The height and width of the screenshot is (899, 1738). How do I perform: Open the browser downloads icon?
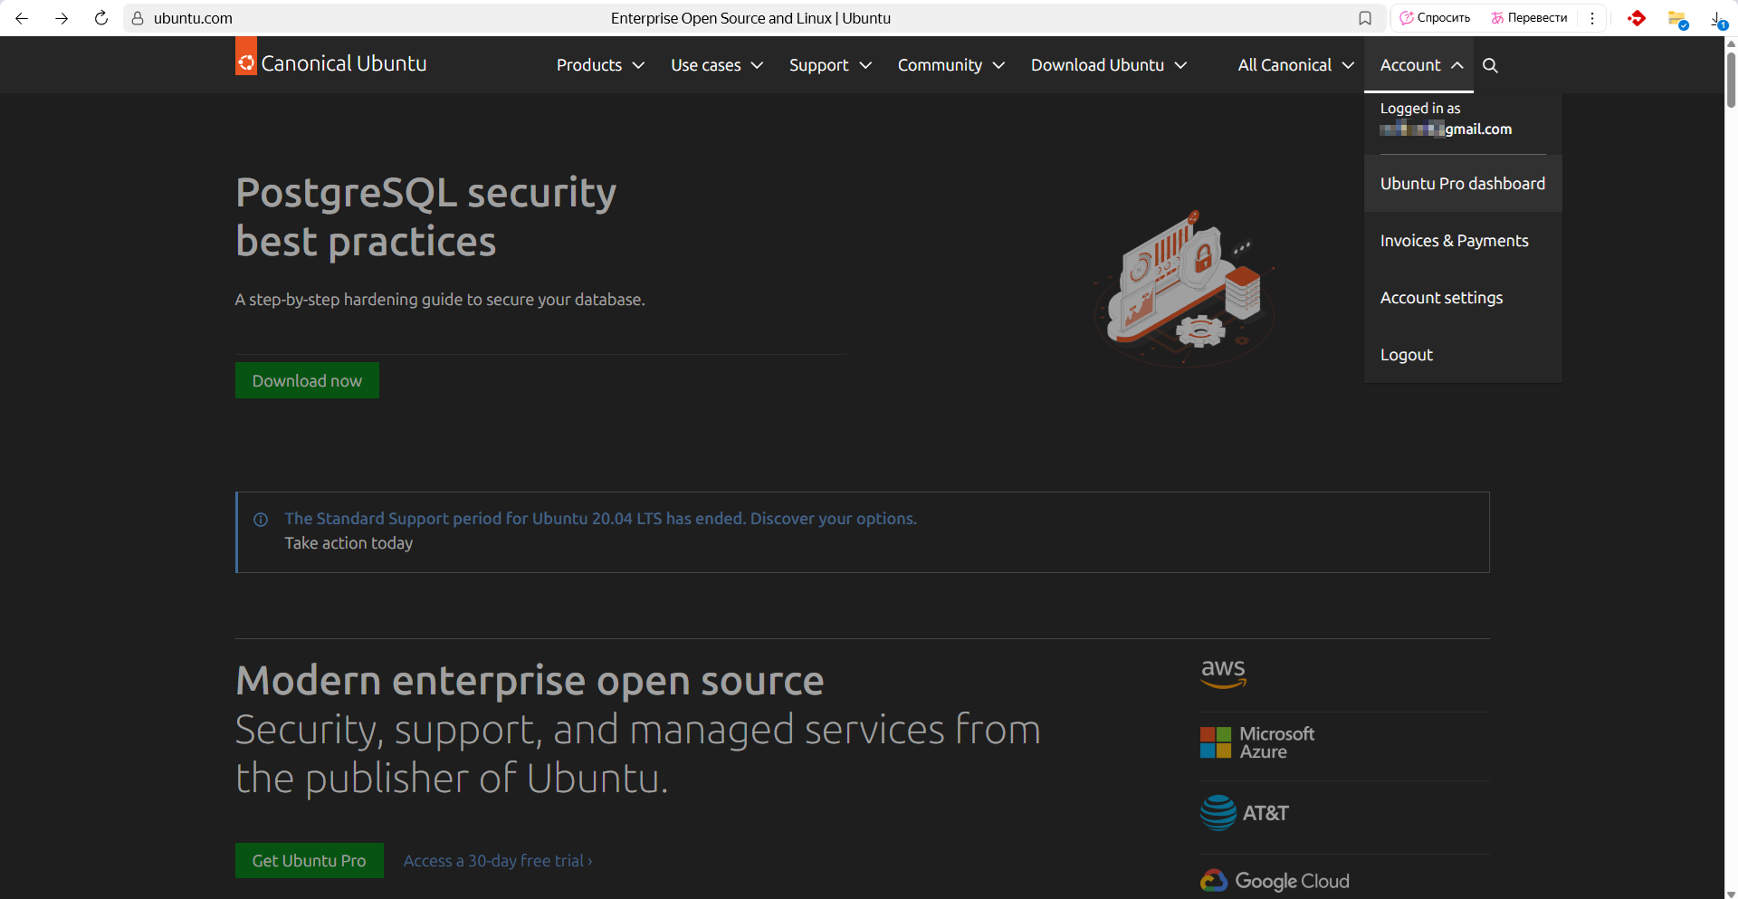tap(1717, 18)
